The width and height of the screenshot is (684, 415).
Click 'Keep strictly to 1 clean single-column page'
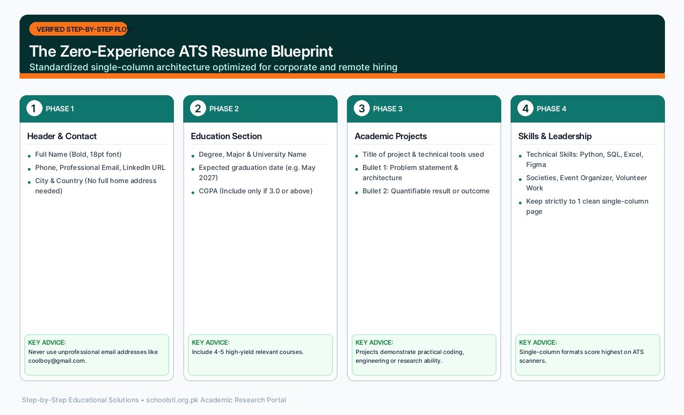[x=587, y=206]
